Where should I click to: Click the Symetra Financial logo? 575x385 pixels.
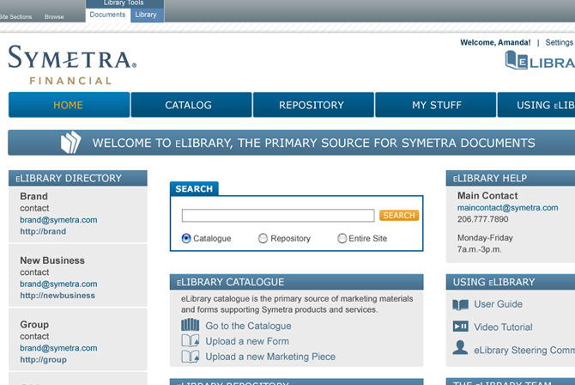[x=72, y=64]
